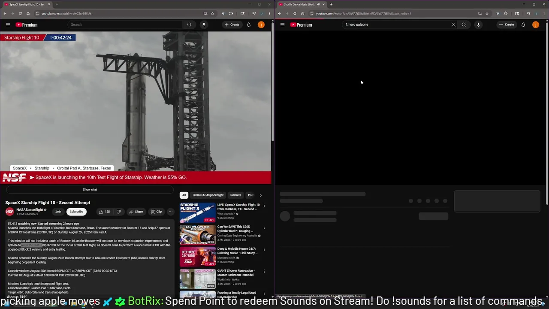Select 'From NASASpaceflight' filter chip
Screen dimensions: 549x309
click(208, 195)
